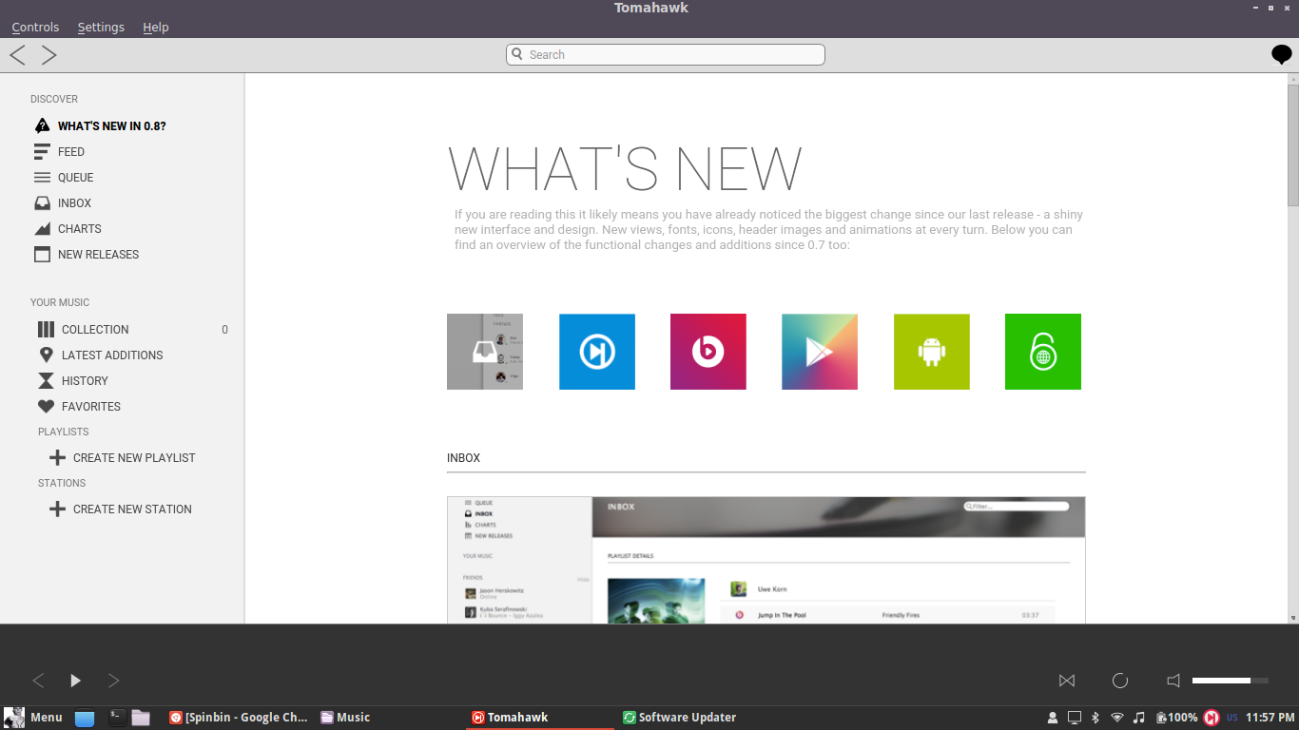
Task: Click the US keyboard layout indicator
Action: (1232, 718)
